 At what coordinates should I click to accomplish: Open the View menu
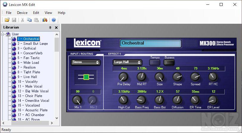[48, 13]
